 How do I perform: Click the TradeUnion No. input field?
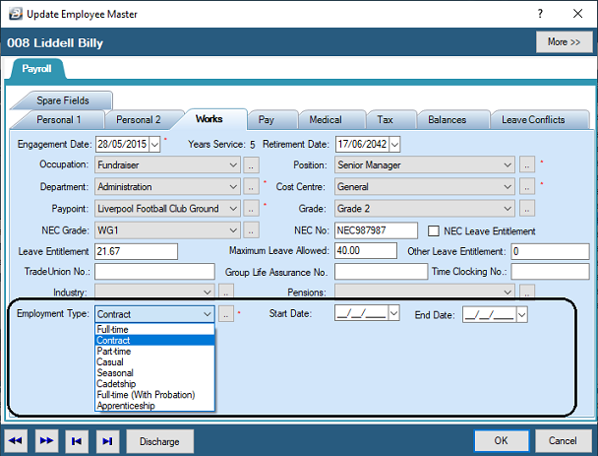click(154, 272)
